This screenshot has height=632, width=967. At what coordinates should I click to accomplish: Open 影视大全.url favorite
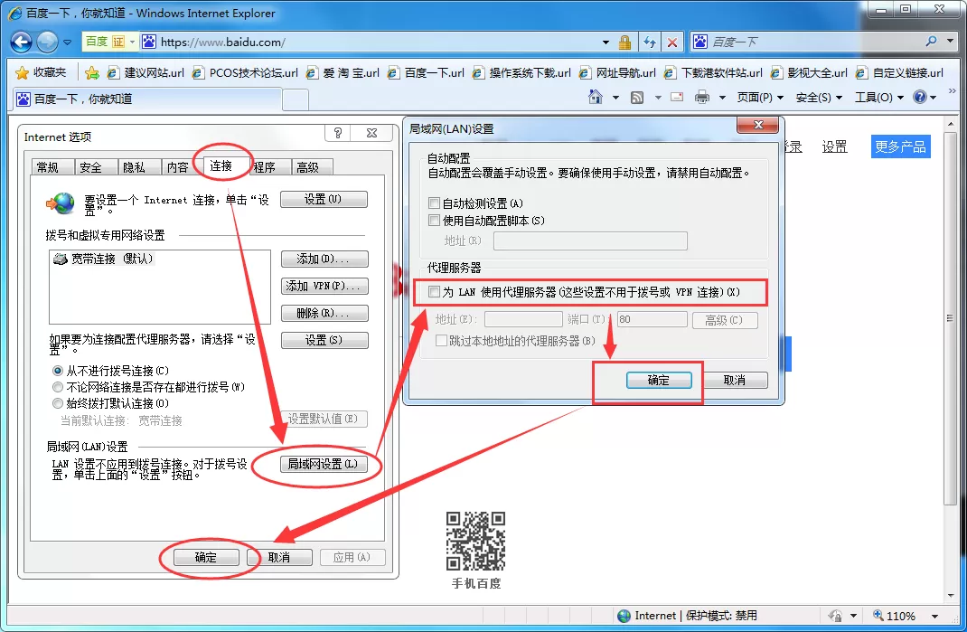(x=809, y=73)
